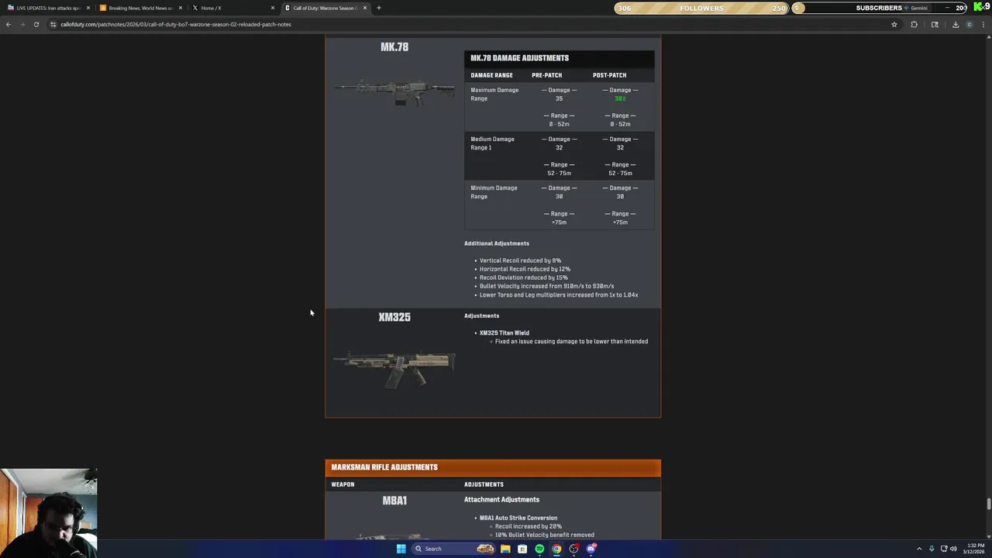This screenshot has height=558, width=992.
Task: Open the clock showing 1:32 PM
Action: [974, 549]
